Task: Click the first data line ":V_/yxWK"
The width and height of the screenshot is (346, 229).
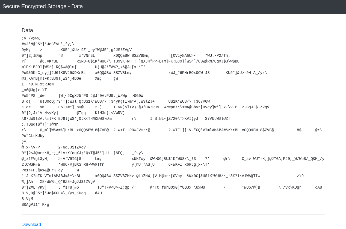Action: click(x=31, y=38)
